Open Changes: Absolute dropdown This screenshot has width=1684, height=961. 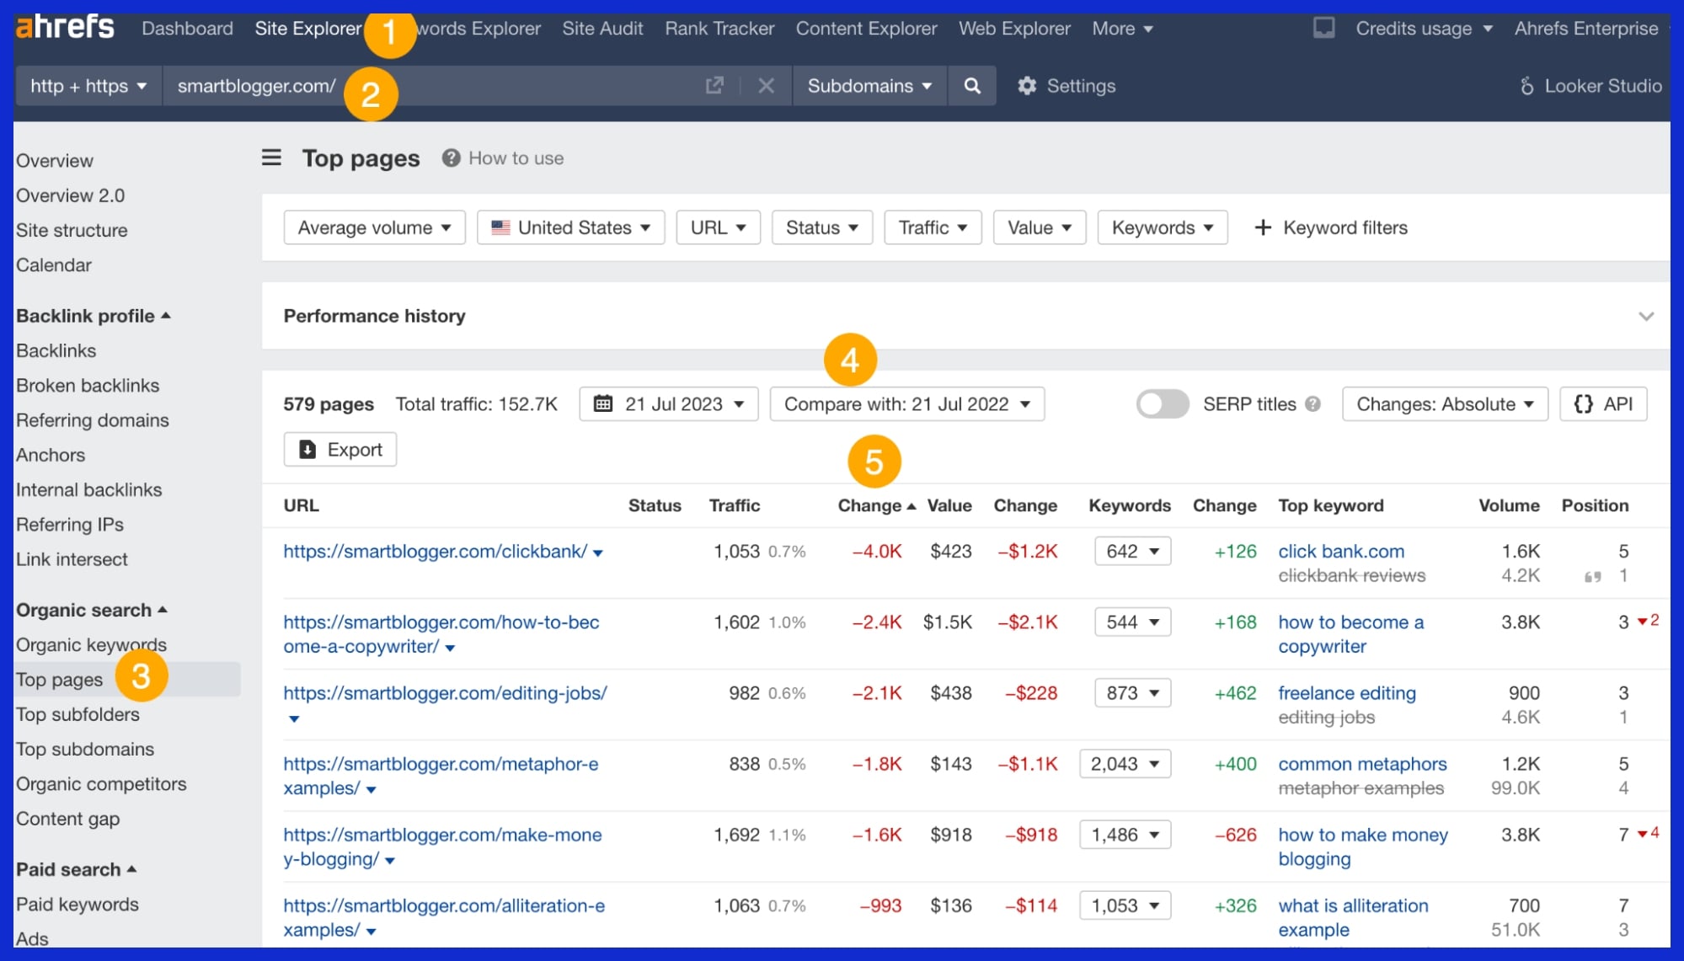1445,404
